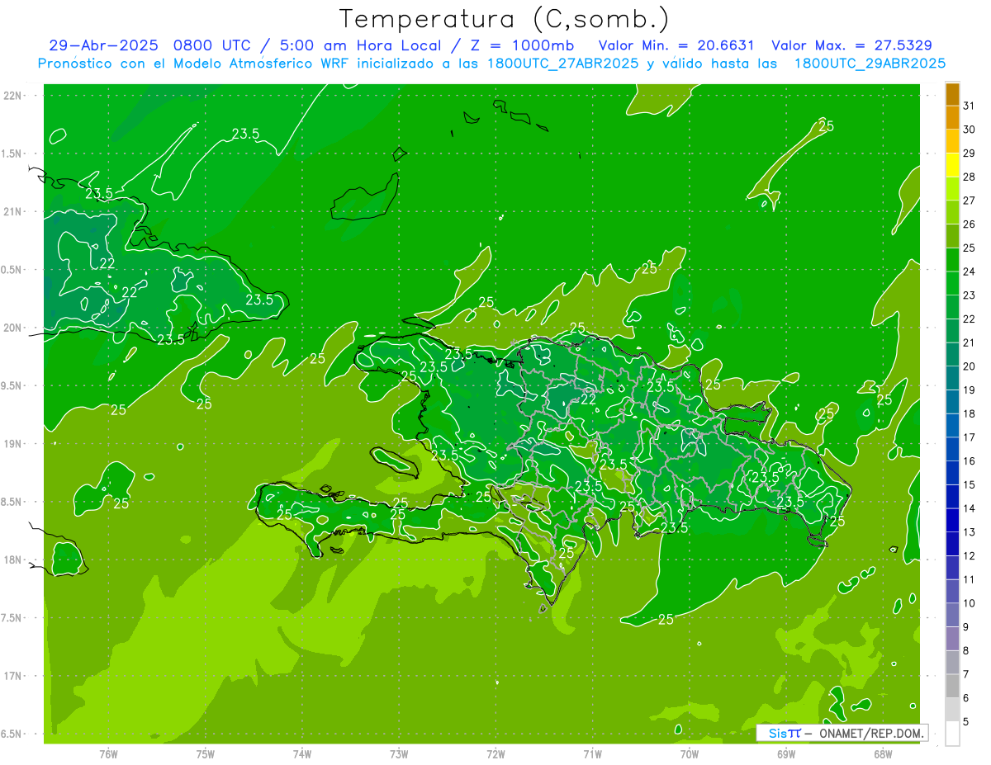Click the 70W longitude axis label

tap(690, 754)
